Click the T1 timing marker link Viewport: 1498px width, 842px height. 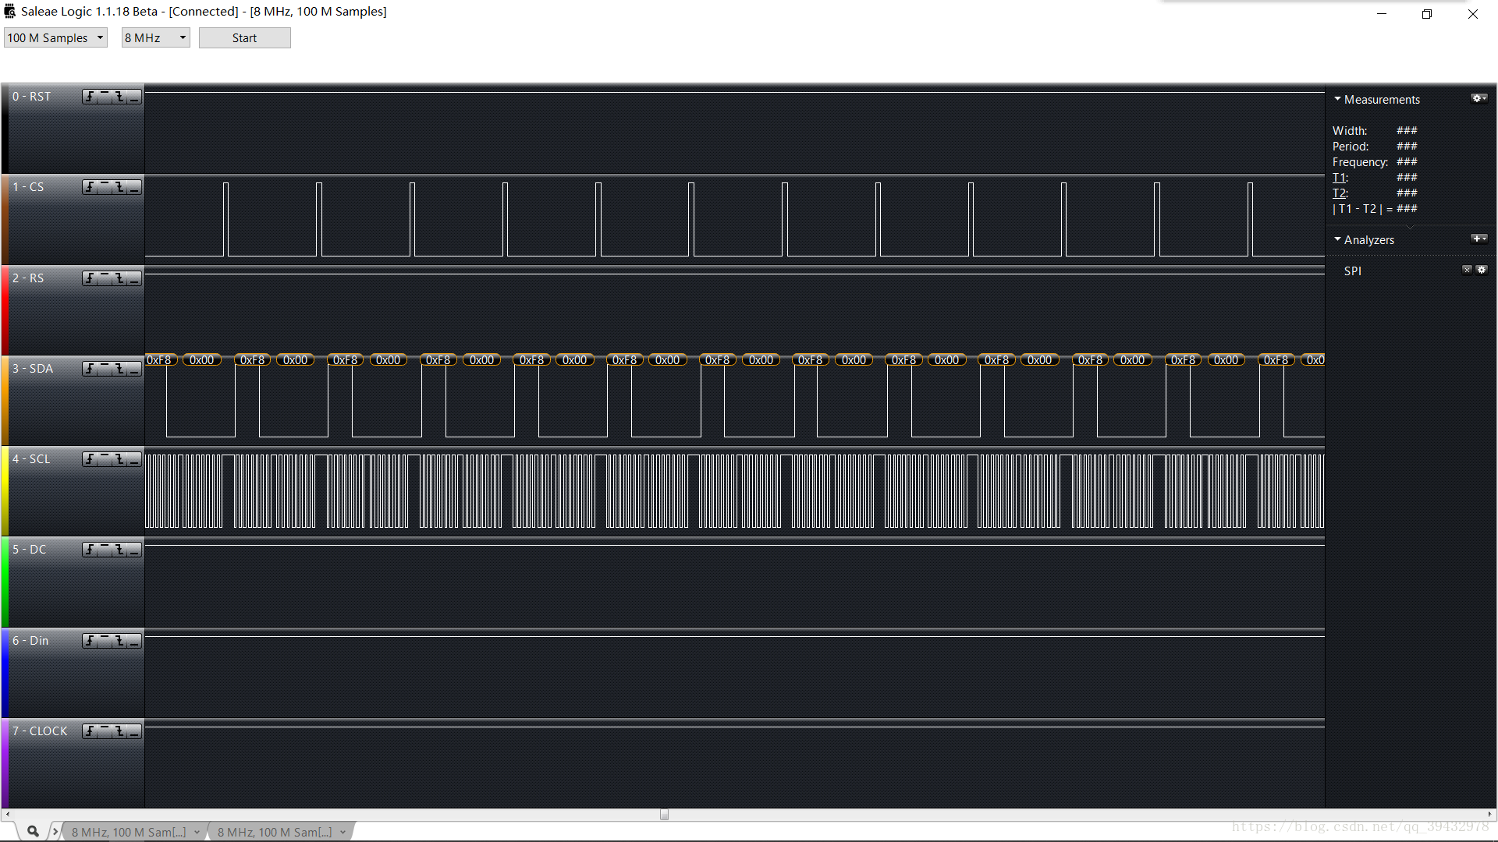1340,178
